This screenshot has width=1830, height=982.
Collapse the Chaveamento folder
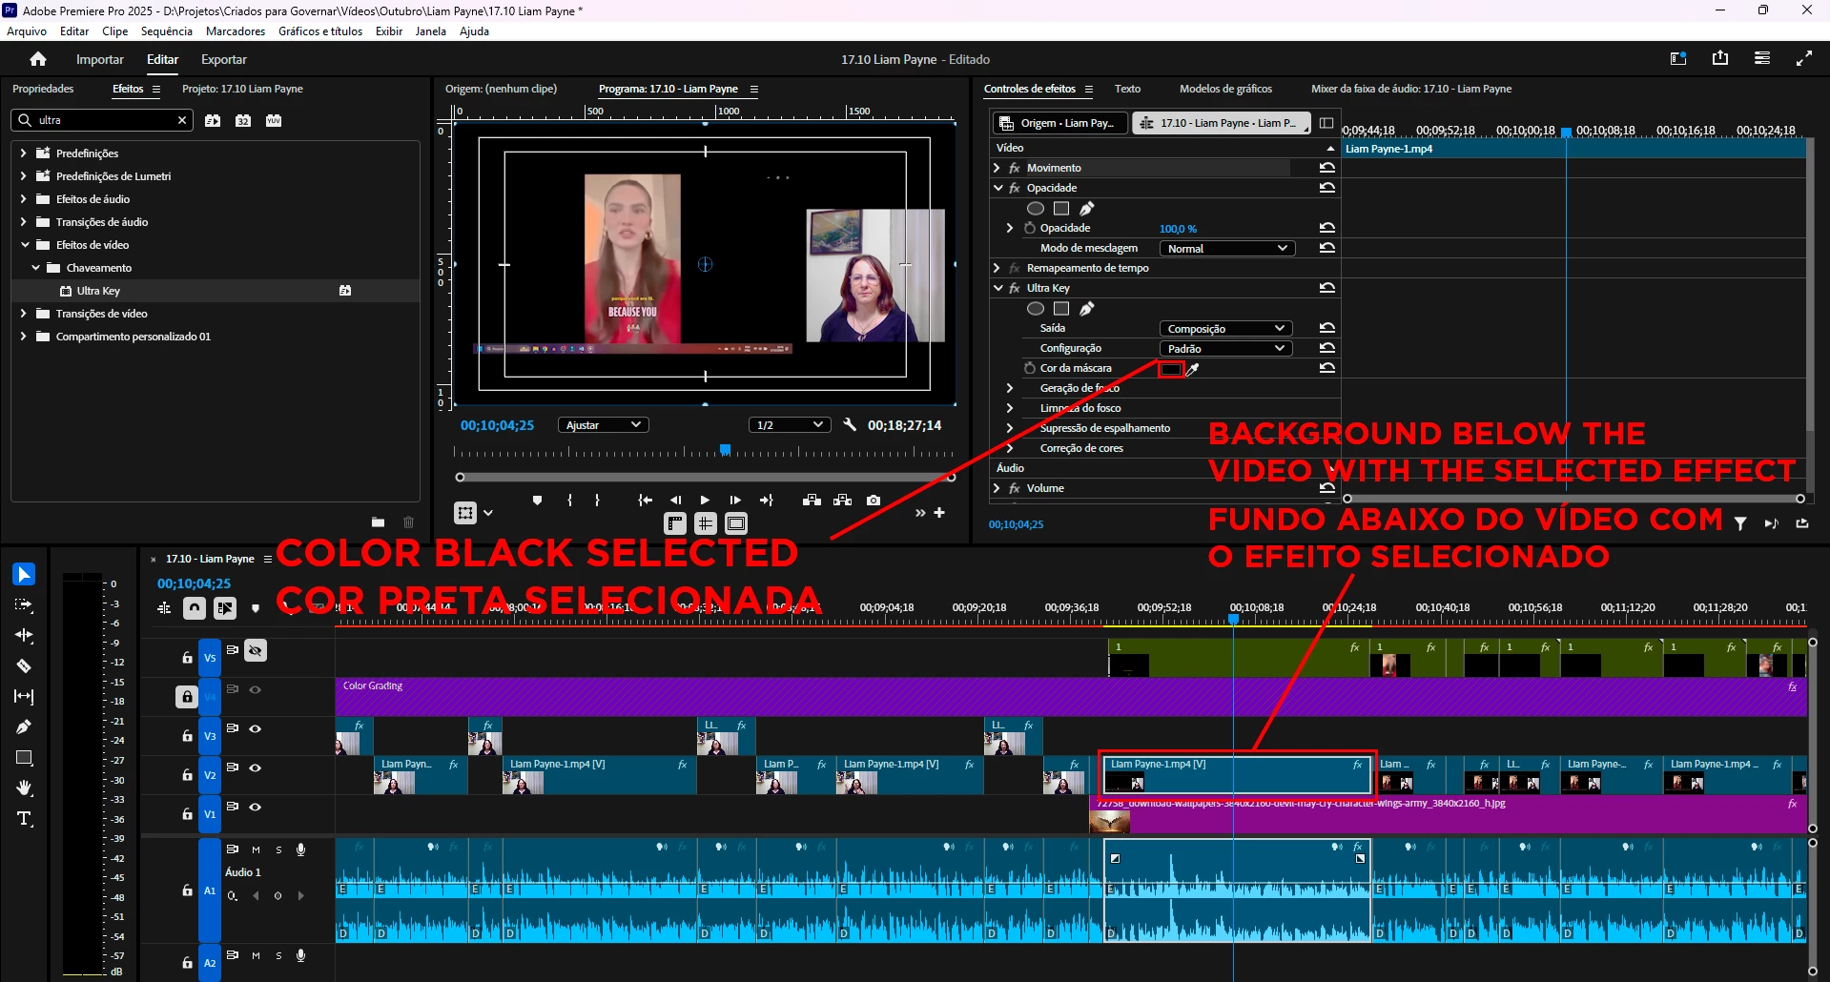[x=36, y=268]
